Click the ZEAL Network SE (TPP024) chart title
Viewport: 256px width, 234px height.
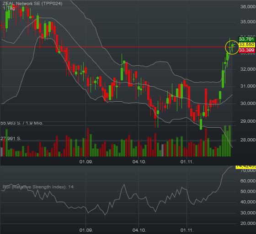[x=32, y=4]
